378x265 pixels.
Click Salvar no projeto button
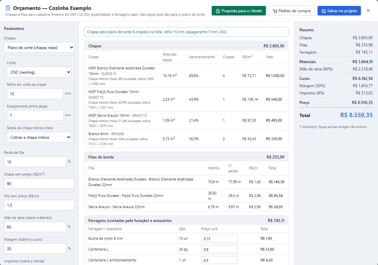pos(339,11)
